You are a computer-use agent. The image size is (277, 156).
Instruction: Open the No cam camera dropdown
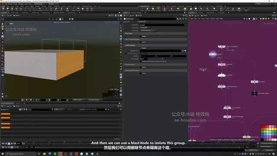116,23
